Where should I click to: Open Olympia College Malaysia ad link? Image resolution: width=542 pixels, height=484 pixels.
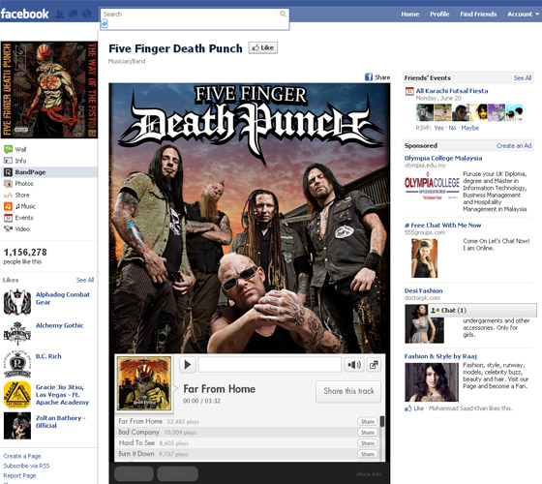click(443, 158)
